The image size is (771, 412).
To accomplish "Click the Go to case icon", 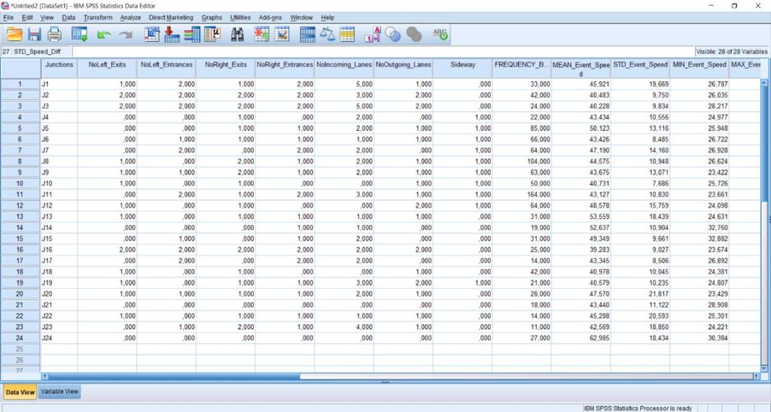I will pos(152,35).
